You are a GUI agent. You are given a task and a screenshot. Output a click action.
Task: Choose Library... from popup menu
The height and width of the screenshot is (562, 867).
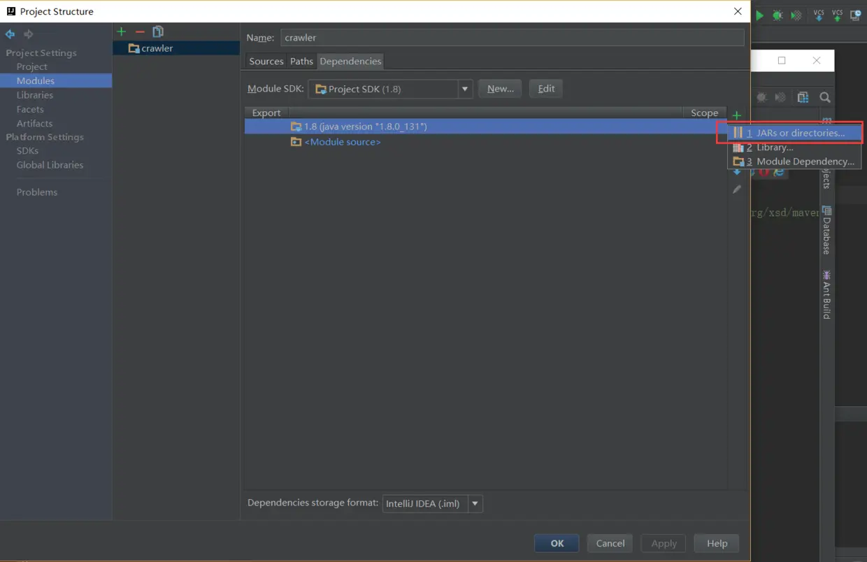[794, 147]
